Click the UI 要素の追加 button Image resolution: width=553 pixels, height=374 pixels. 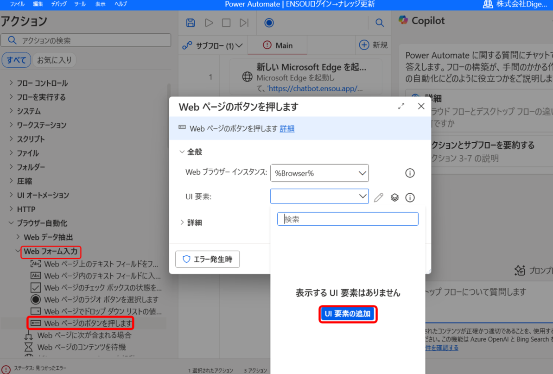tap(348, 314)
